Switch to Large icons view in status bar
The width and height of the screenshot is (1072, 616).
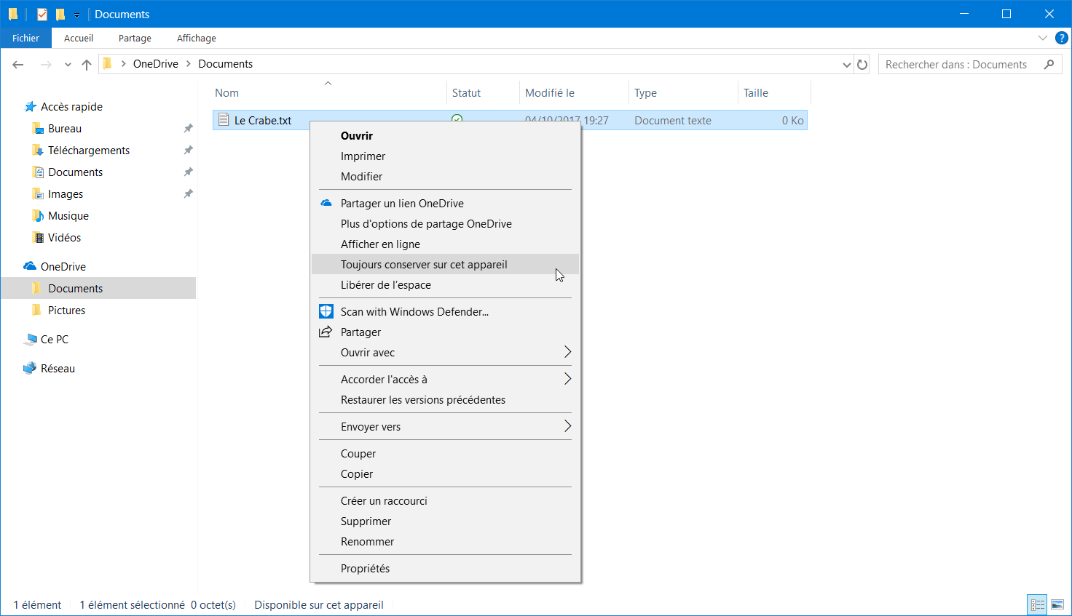pyautogui.click(x=1057, y=604)
